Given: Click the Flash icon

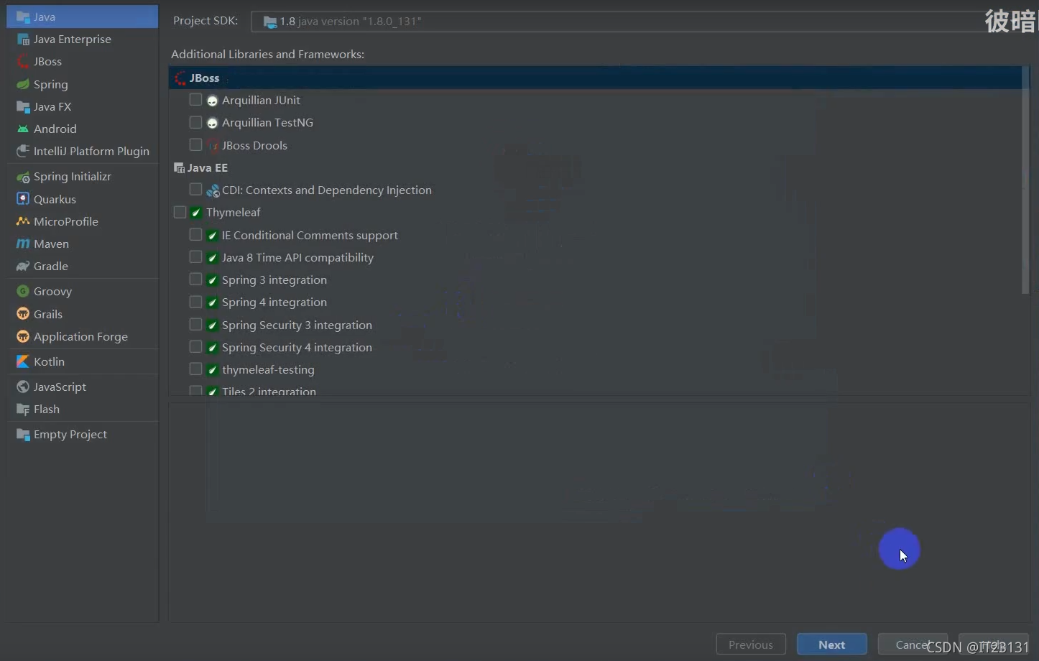Looking at the screenshot, I should coord(23,409).
